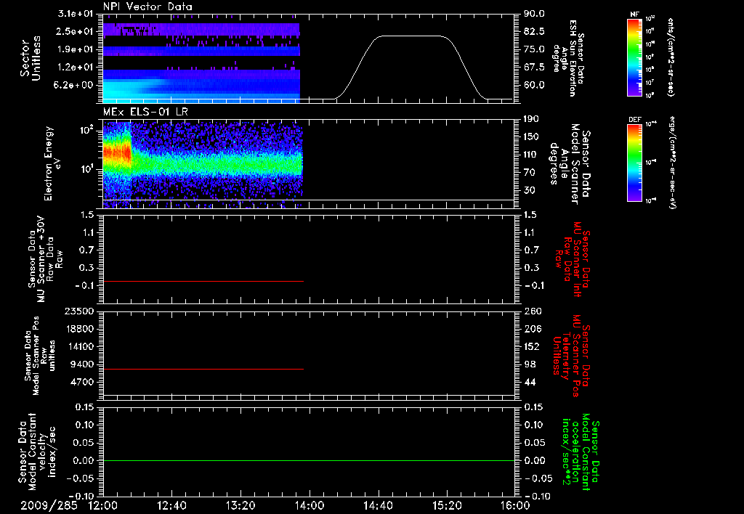This screenshot has height=514, width=744.
Task: Click the NF number flux color bar
Action: pyautogui.click(x=635, y=57)
